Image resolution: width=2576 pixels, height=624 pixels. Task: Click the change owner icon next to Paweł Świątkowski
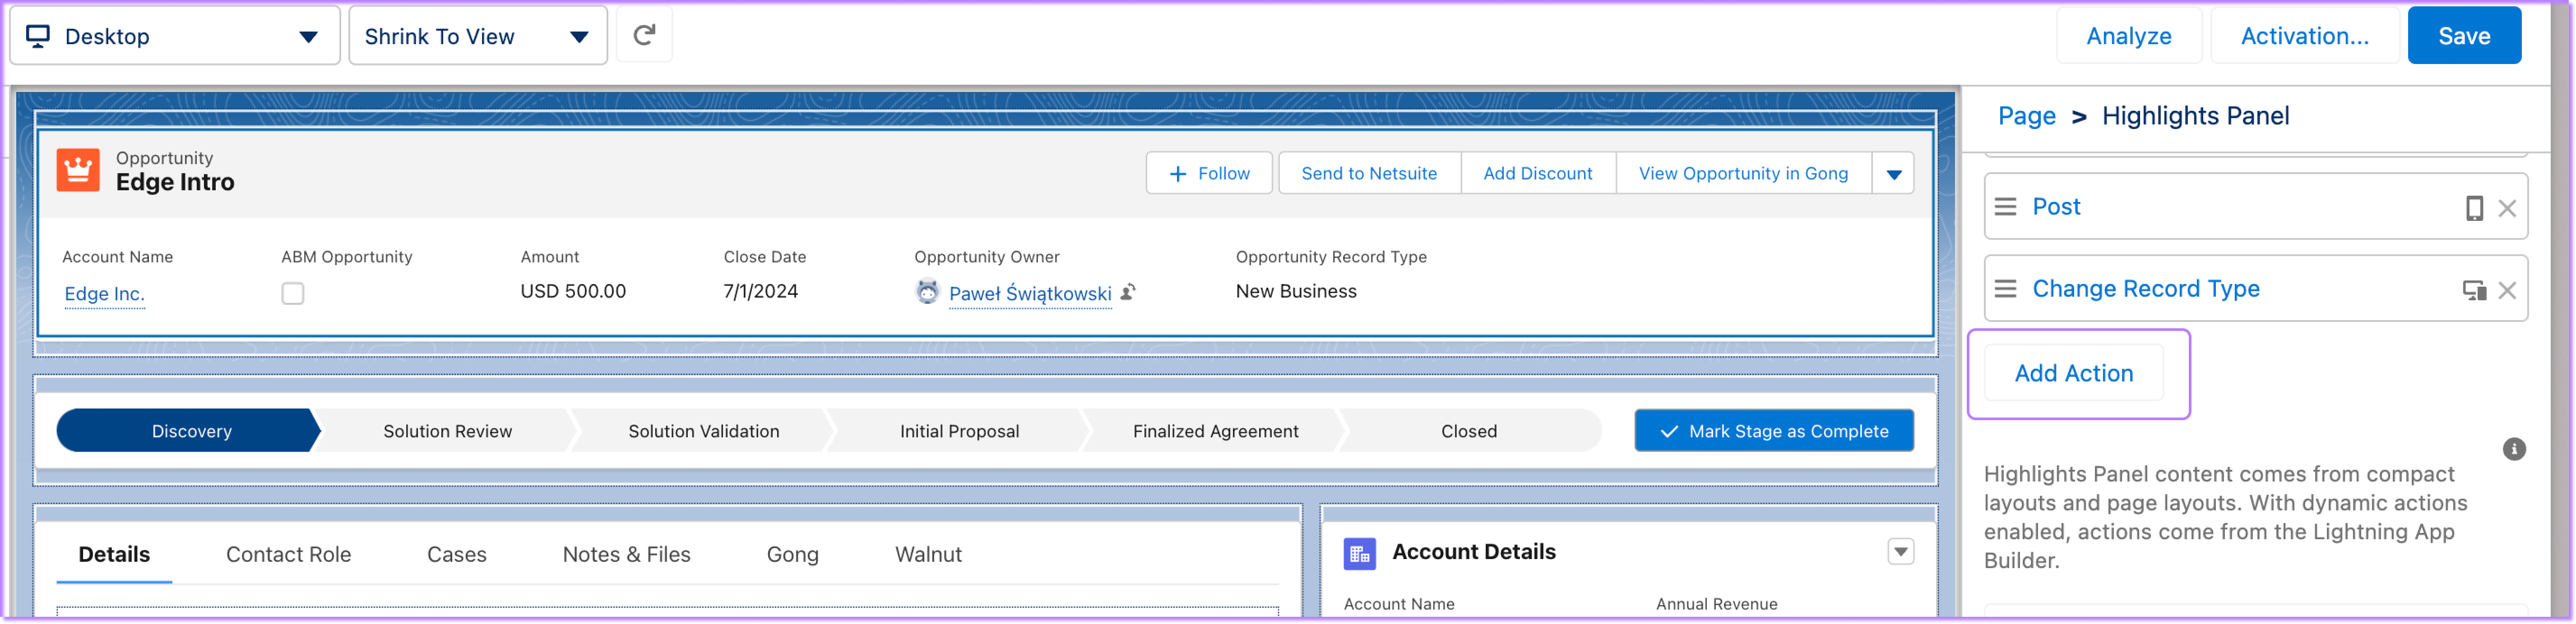(x=1128, y=293)
